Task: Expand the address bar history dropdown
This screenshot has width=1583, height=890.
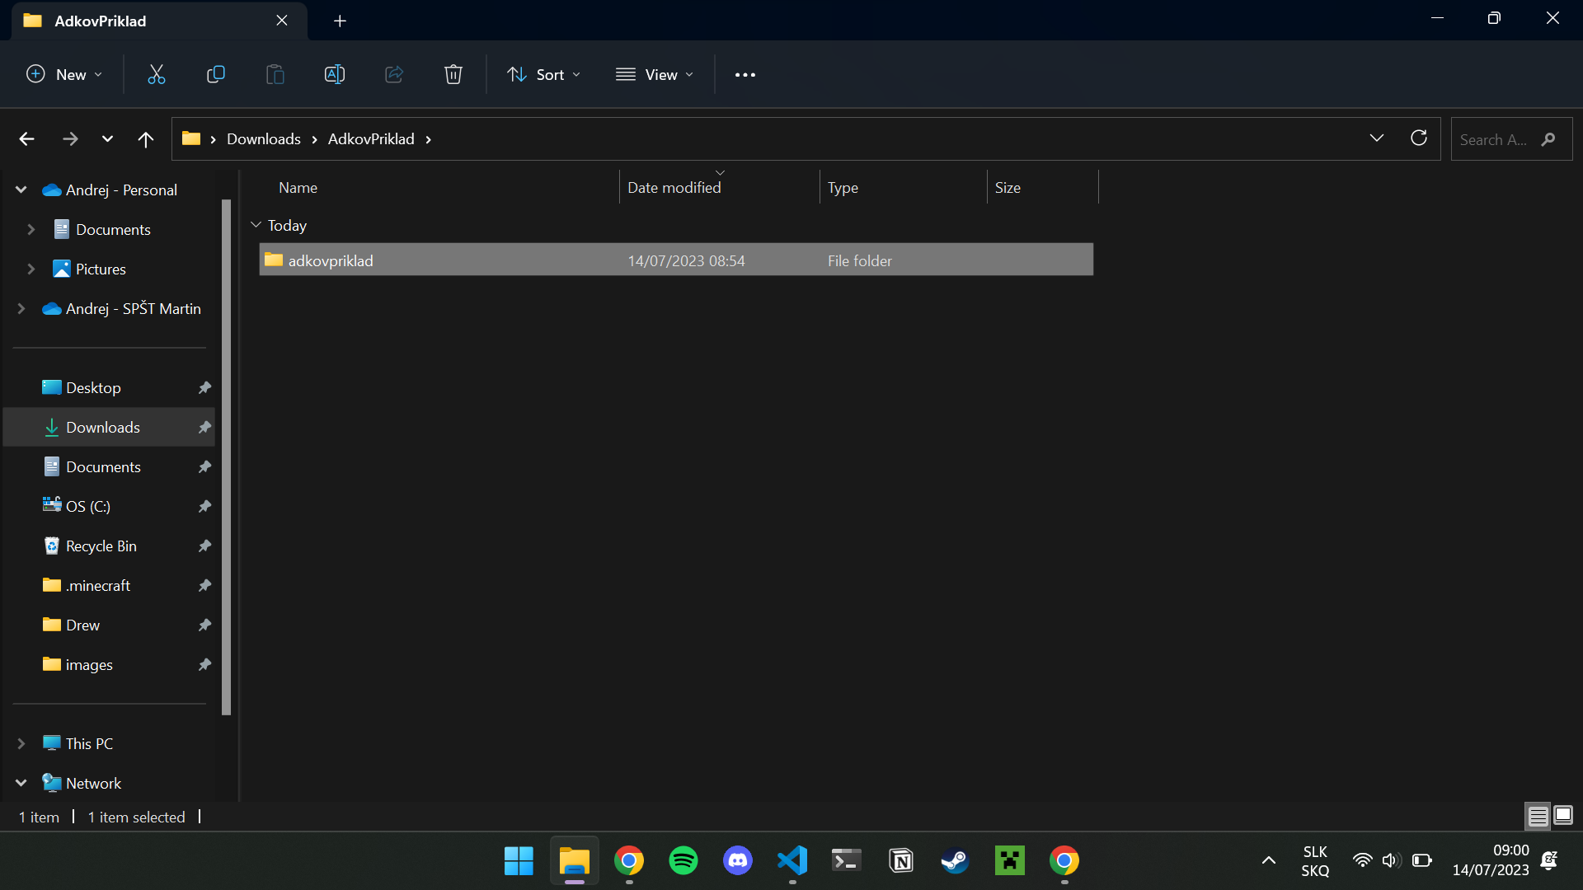Action: 1376,138
